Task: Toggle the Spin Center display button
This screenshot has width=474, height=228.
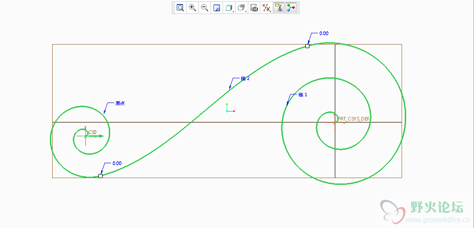Action: pyautogui.click(x=291, y=8)
